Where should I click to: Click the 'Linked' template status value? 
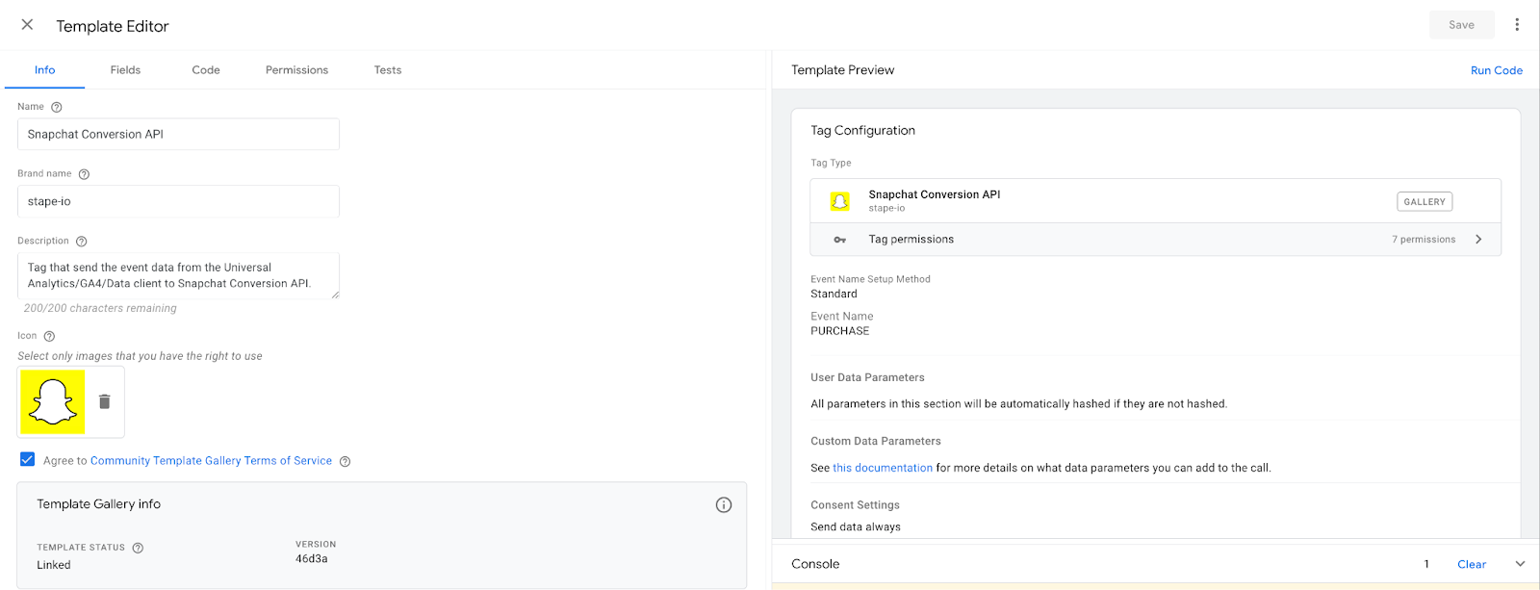point(54,565)
